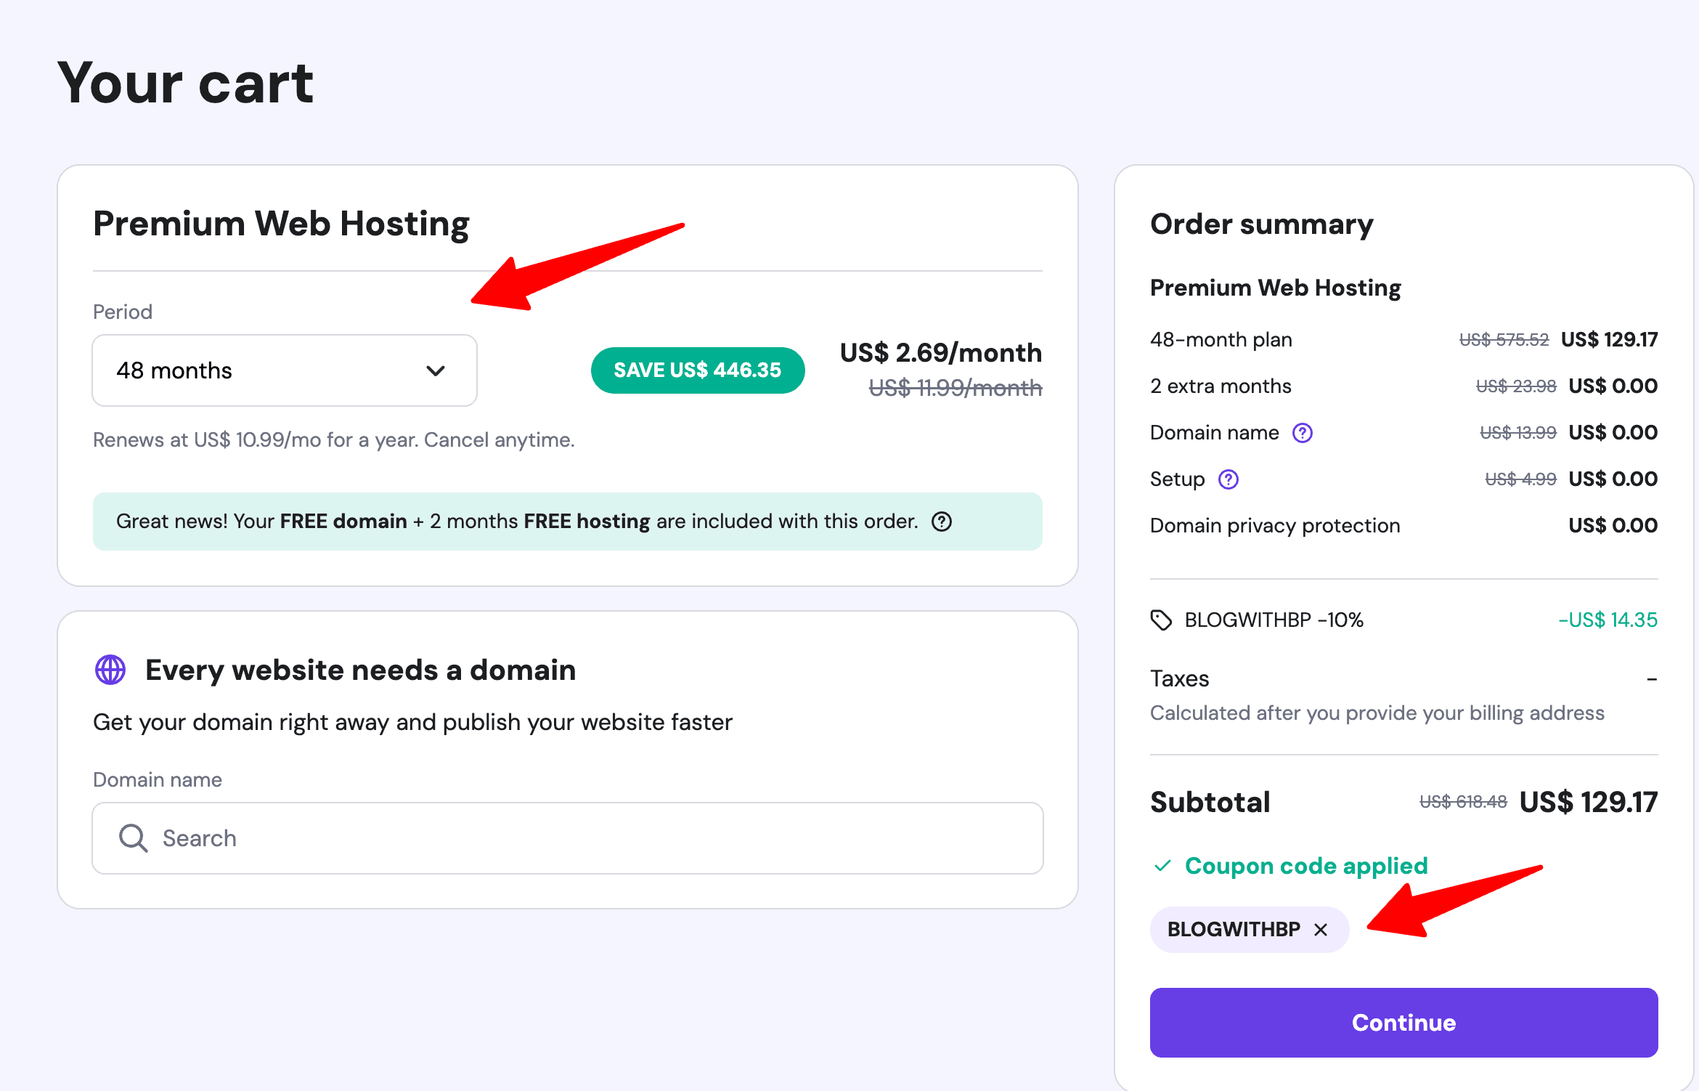
Task: Remove the BLOGWITHBP coupon with the X icon
Action: point(1321,930)
